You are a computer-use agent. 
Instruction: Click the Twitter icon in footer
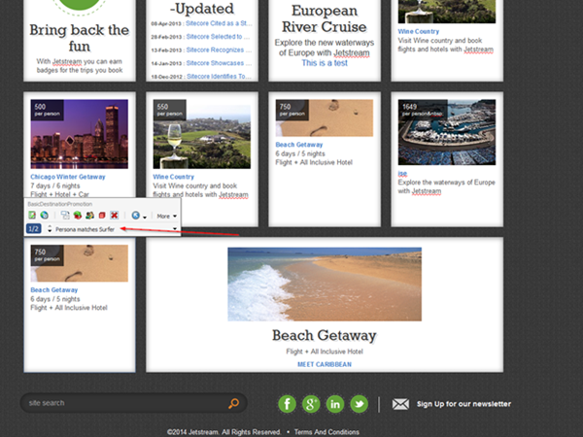point(360,404)
